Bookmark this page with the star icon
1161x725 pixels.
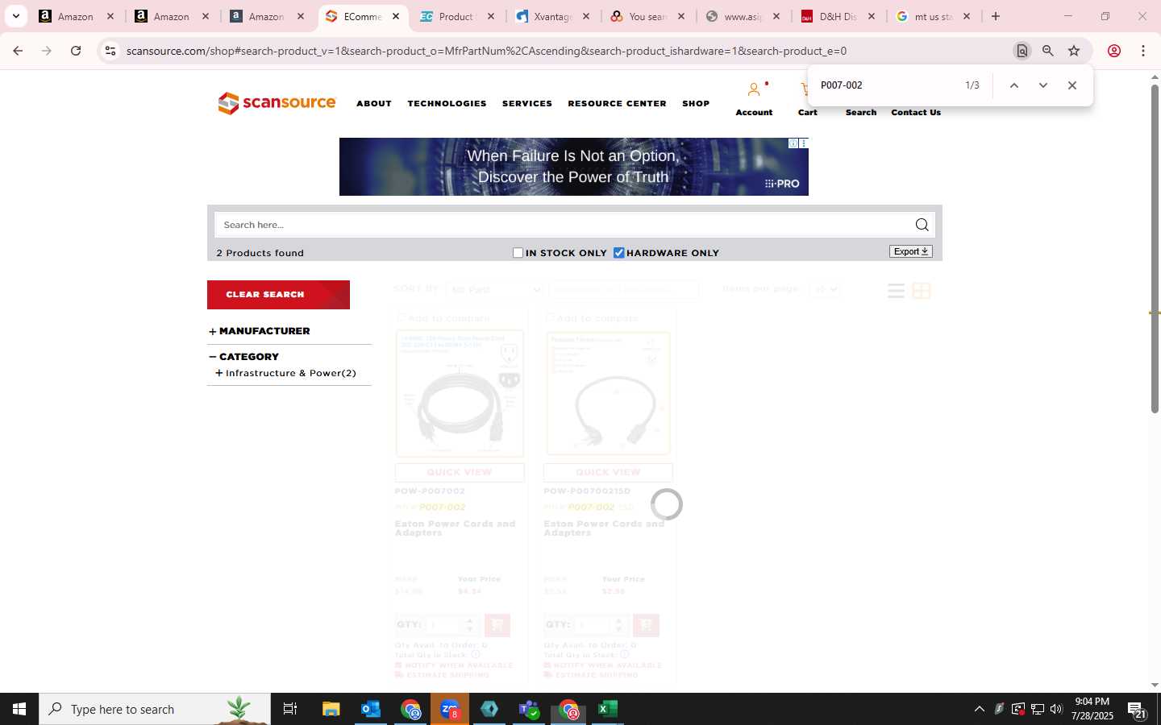(x=1074, y=51)
